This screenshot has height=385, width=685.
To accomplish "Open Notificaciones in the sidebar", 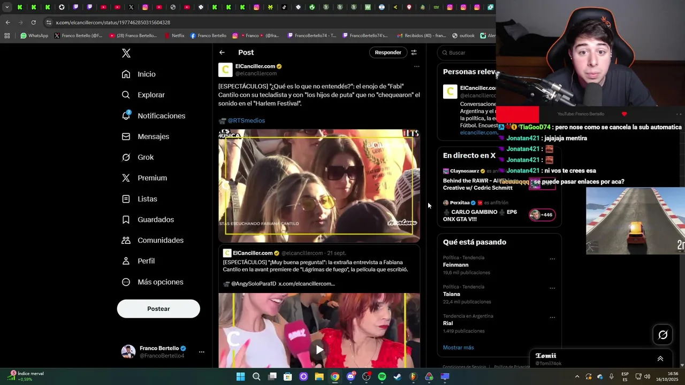I will (154, 115).
